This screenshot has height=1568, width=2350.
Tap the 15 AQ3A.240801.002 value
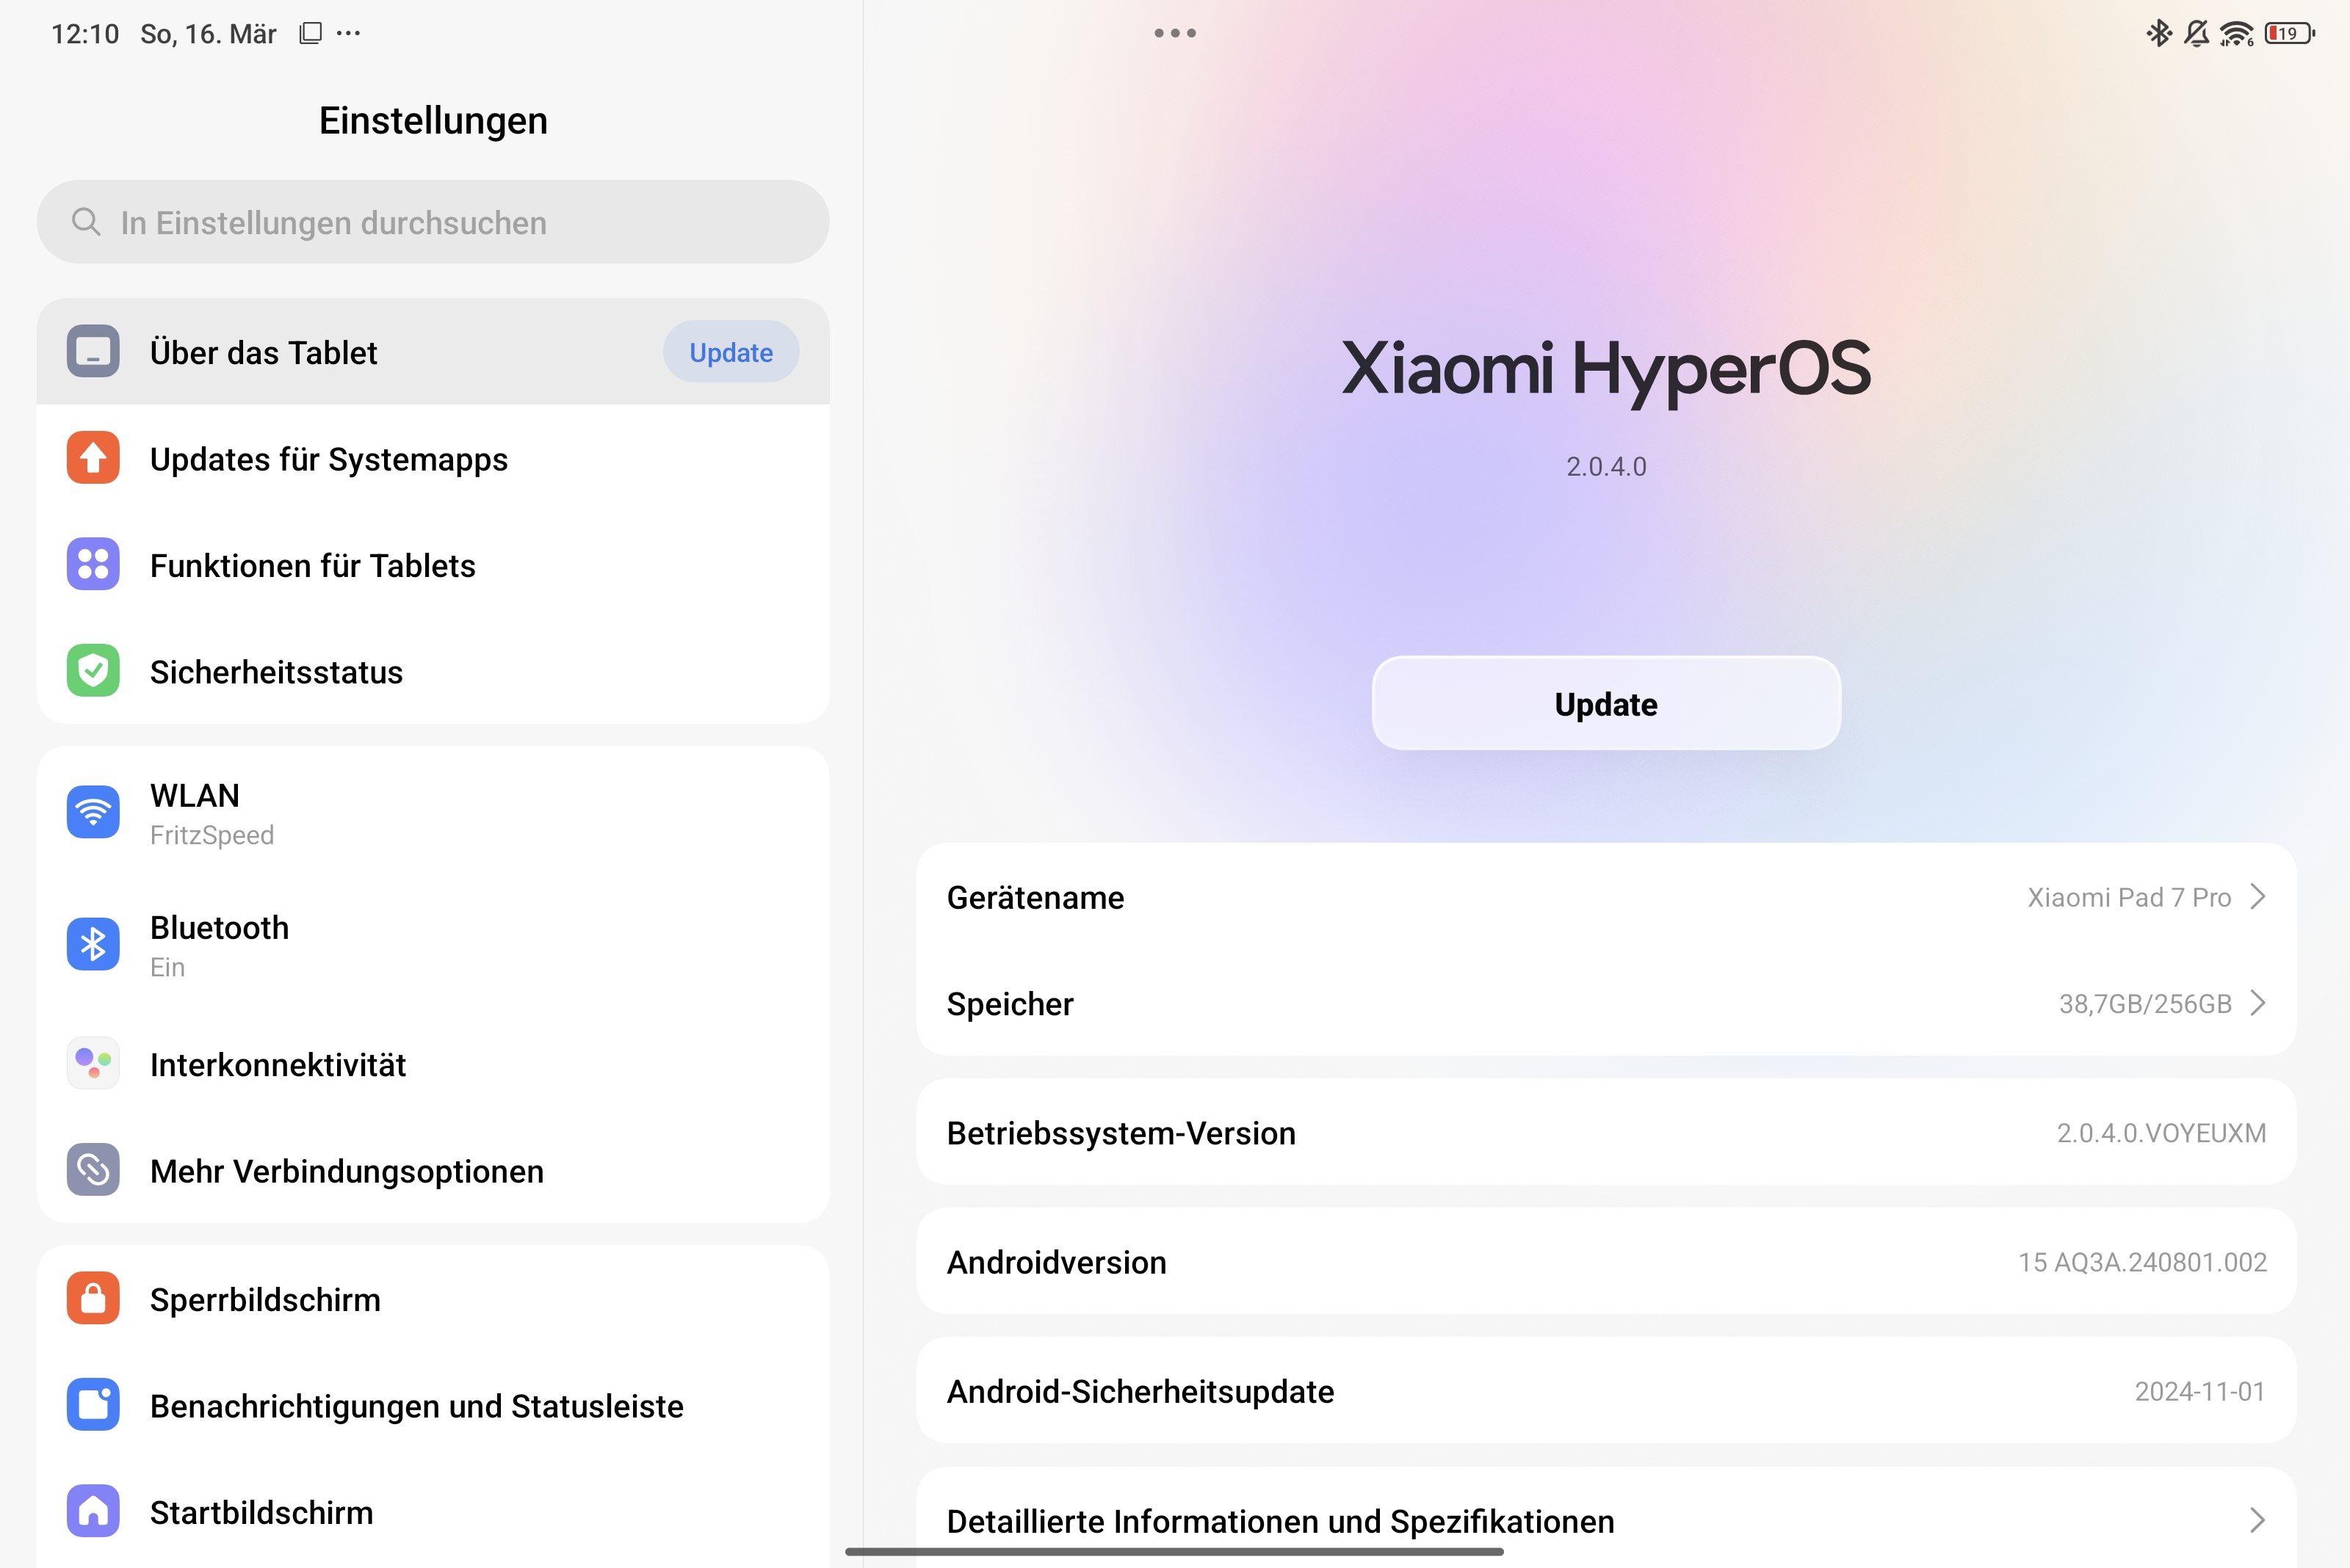(x=2142, y=1261)
